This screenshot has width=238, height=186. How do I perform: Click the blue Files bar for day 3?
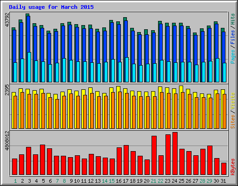pyautogui.click(x=28, y=34)
